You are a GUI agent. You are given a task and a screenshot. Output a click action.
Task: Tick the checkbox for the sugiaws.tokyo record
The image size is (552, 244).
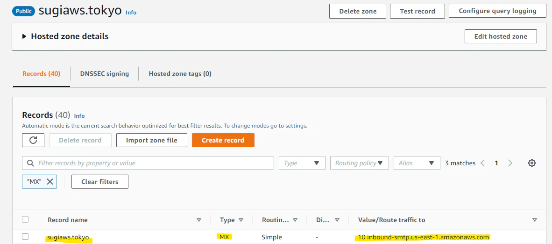point(25,237)
